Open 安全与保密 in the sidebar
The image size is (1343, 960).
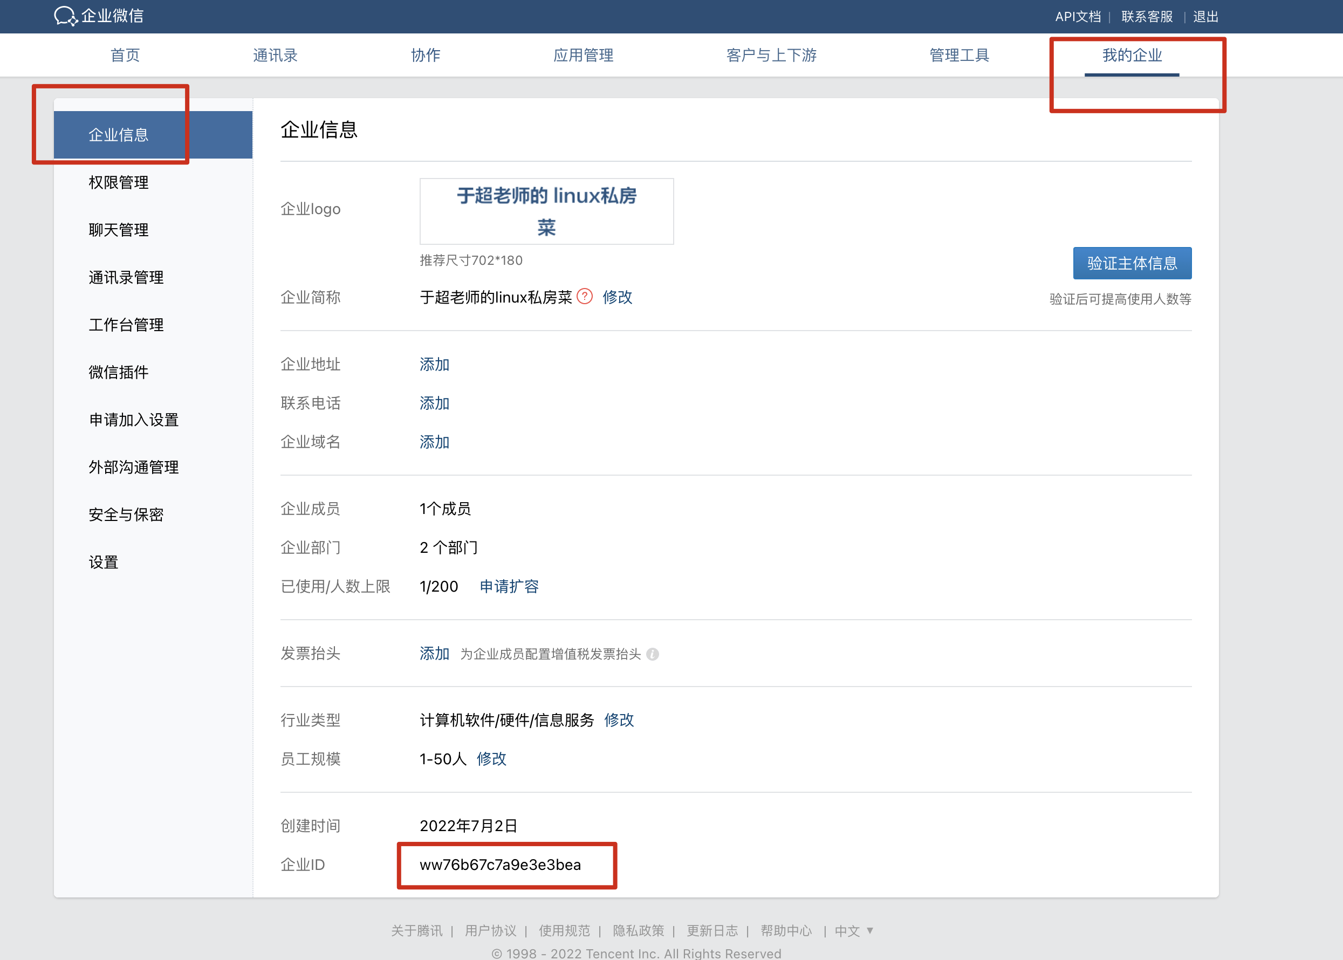click(x=126, y=515)
